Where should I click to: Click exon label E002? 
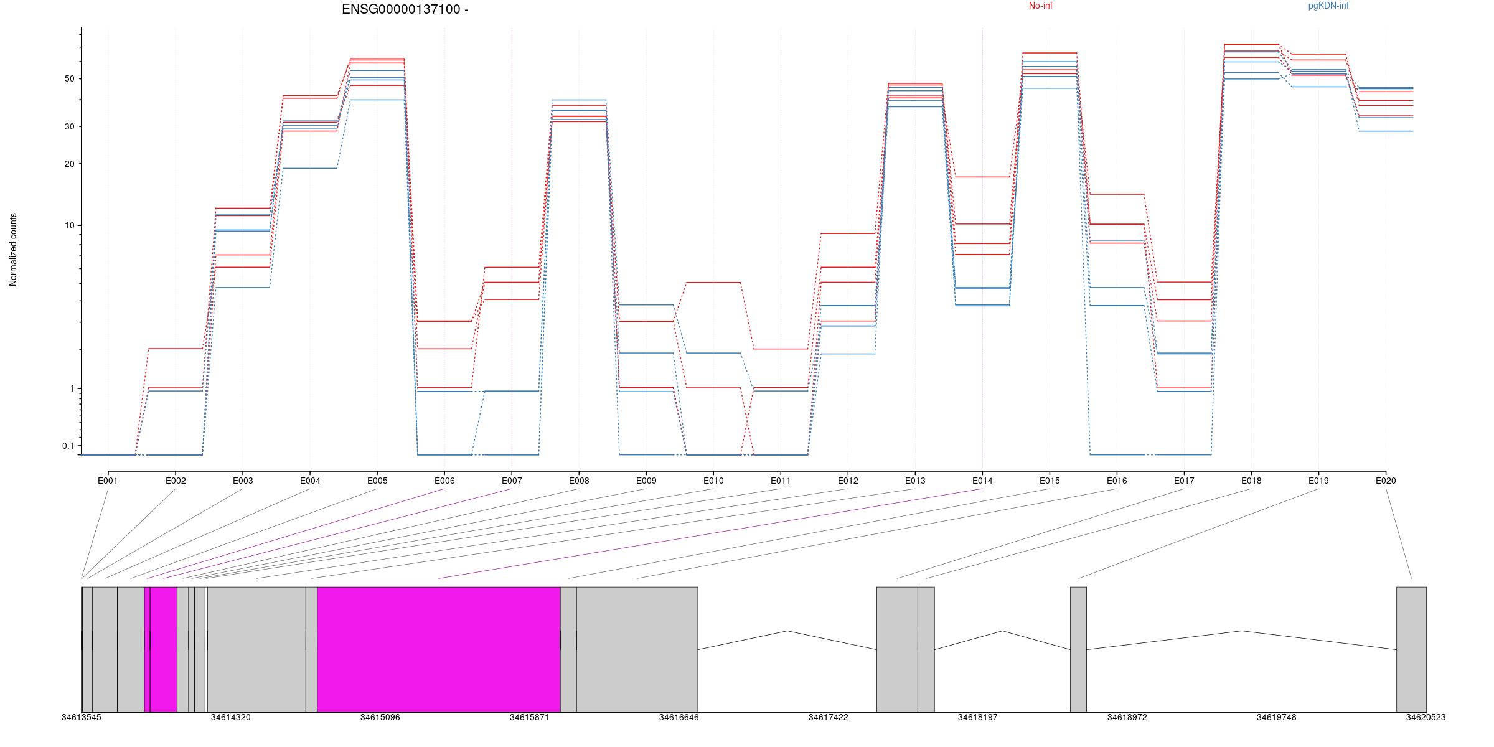click(x=176, y=481)
